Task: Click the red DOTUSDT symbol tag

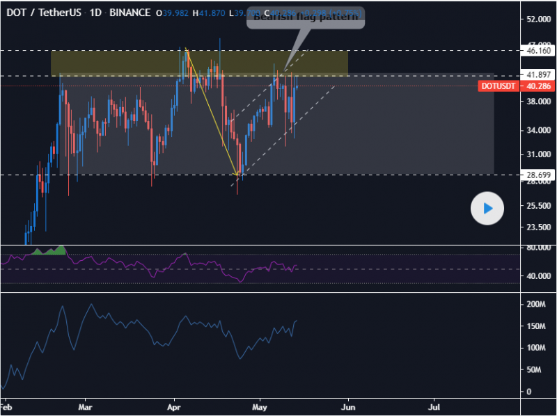Action: (x=499, y=86)
